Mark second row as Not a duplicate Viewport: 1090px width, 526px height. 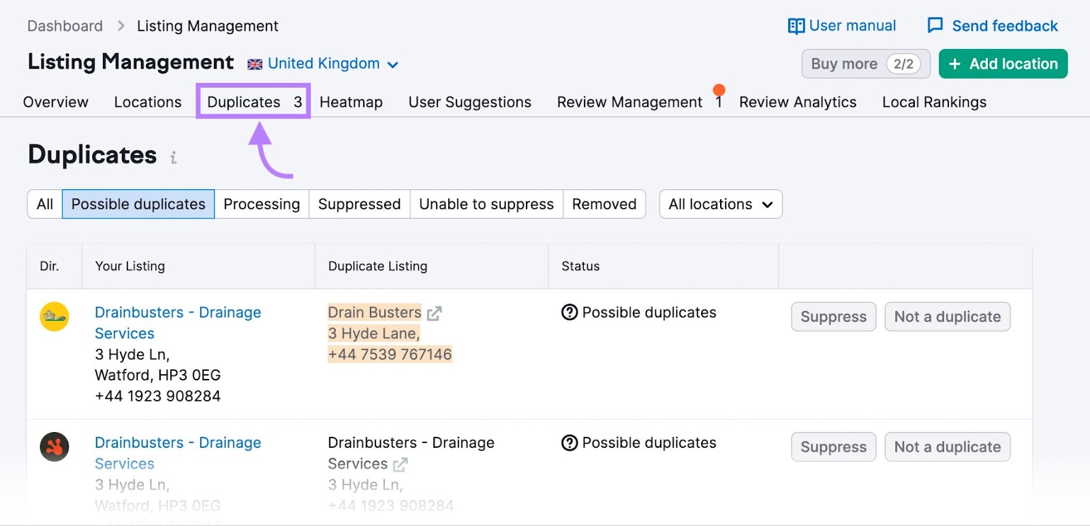[947, 447]
